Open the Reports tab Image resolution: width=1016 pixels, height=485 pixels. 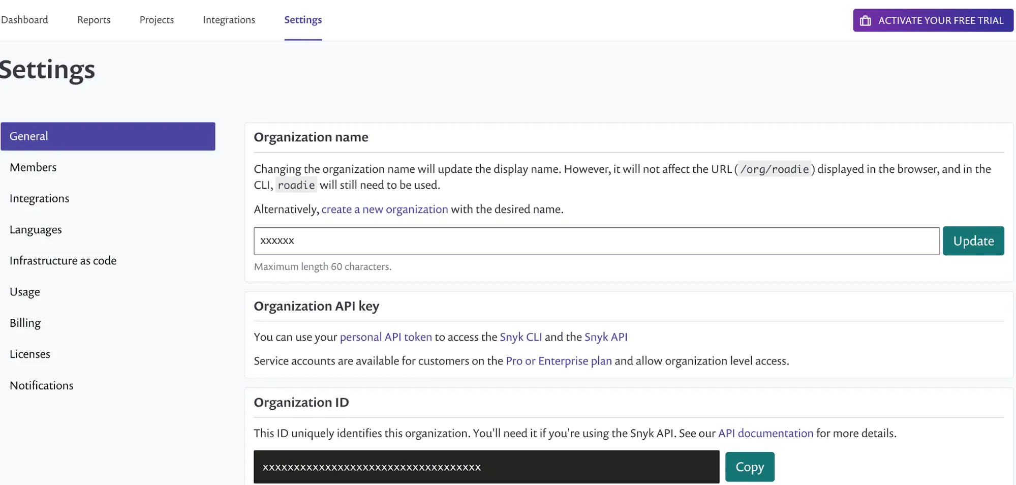(x=94, y=20)
